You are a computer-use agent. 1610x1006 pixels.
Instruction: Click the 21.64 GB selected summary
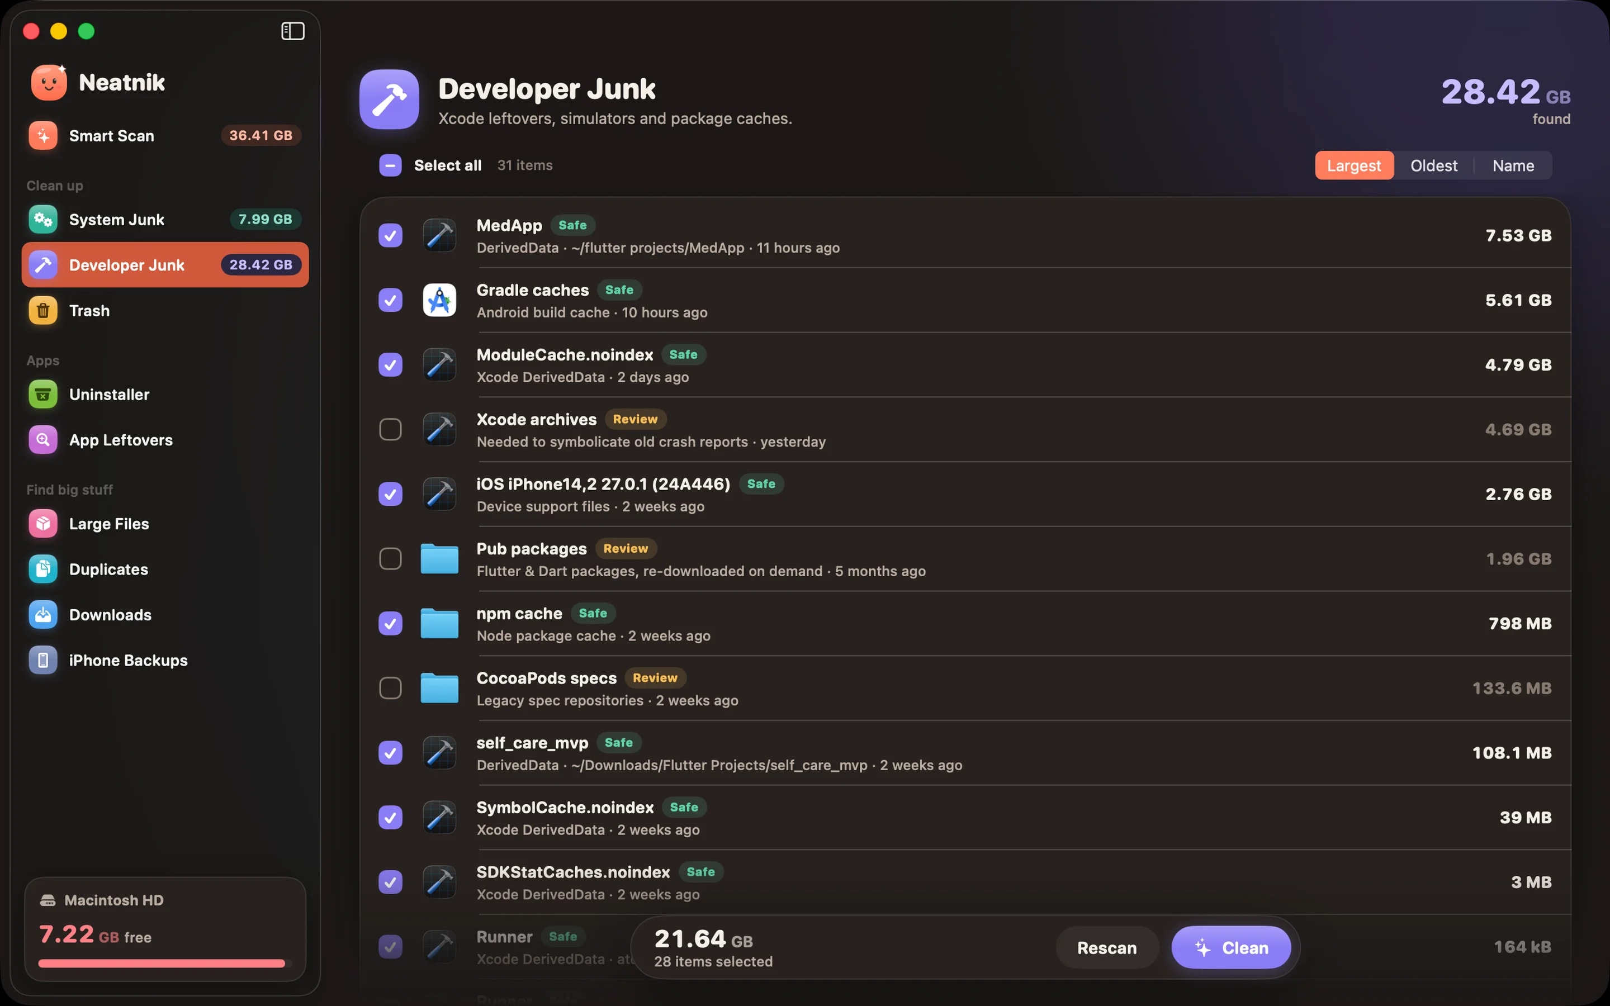[713, 947]
